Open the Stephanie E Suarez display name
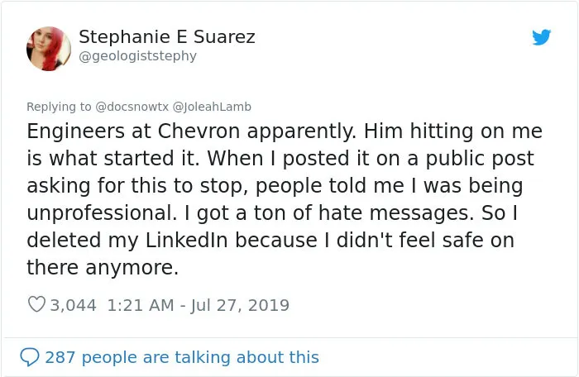 click(x=167, y=37)
